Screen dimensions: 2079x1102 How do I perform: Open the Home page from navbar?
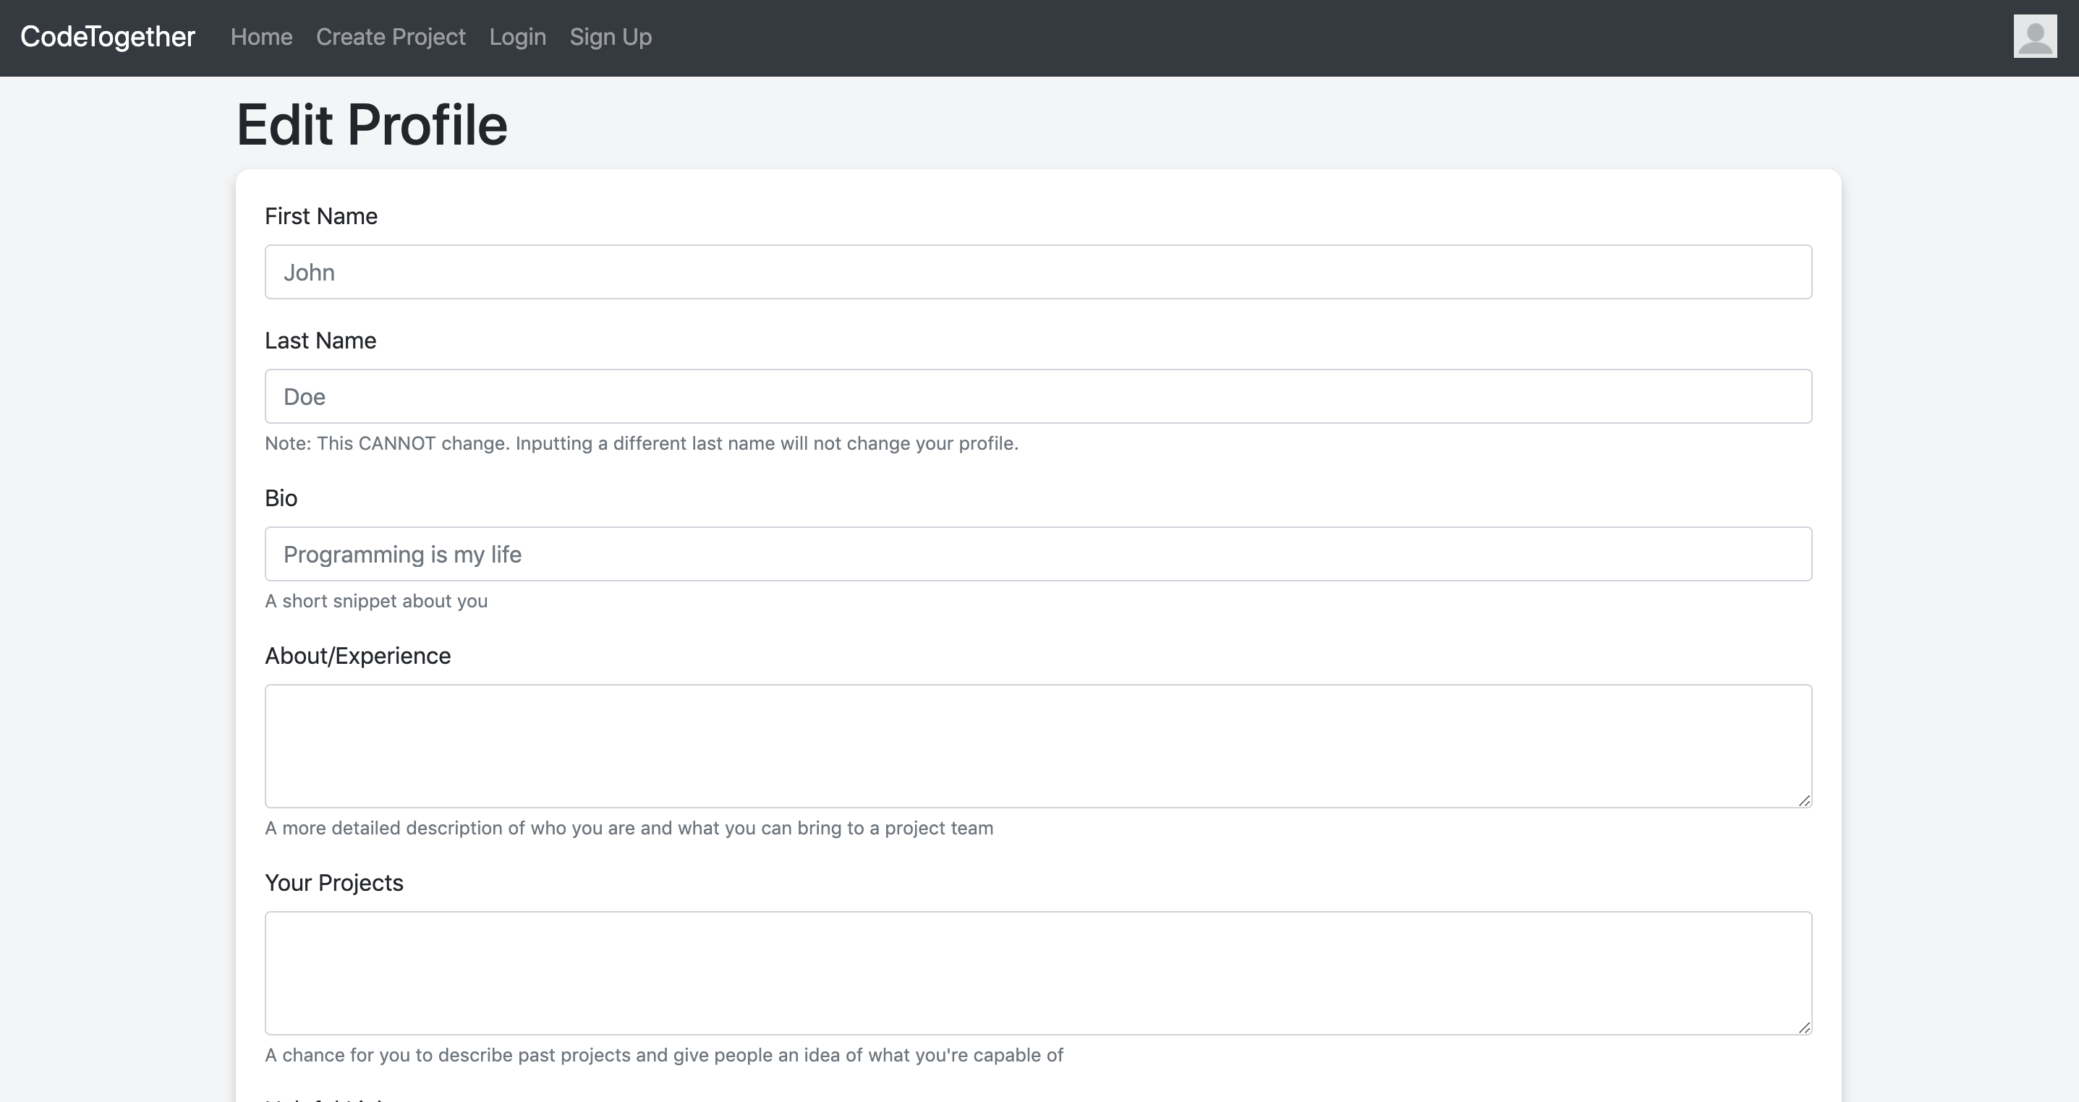260,37
